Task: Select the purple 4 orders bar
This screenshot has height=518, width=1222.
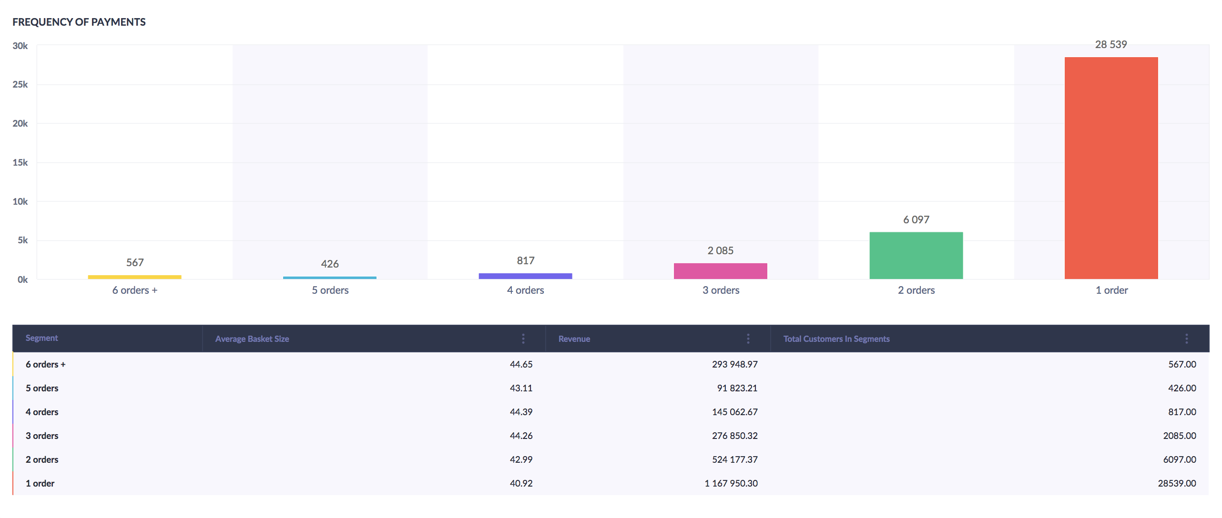Action: pyautogui.click(x=525, y=276)
